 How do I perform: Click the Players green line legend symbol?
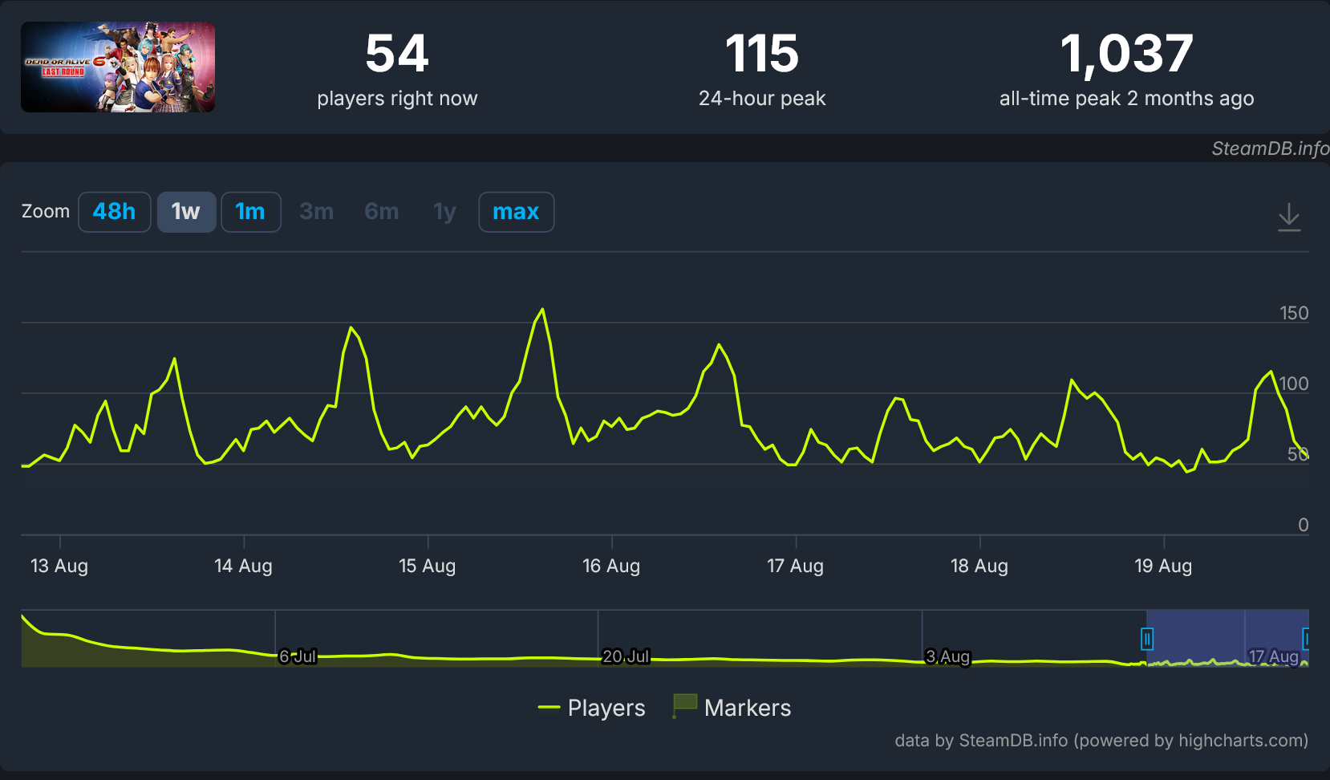(549, 708)
